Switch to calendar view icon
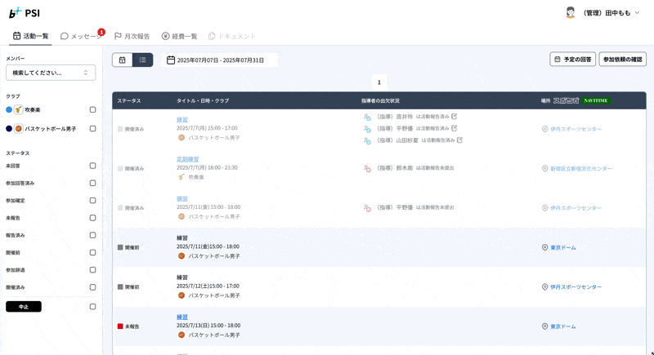 [123, 60]
